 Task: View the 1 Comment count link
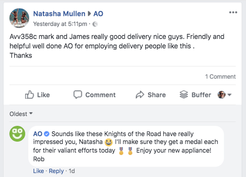[x=220, y=77]
